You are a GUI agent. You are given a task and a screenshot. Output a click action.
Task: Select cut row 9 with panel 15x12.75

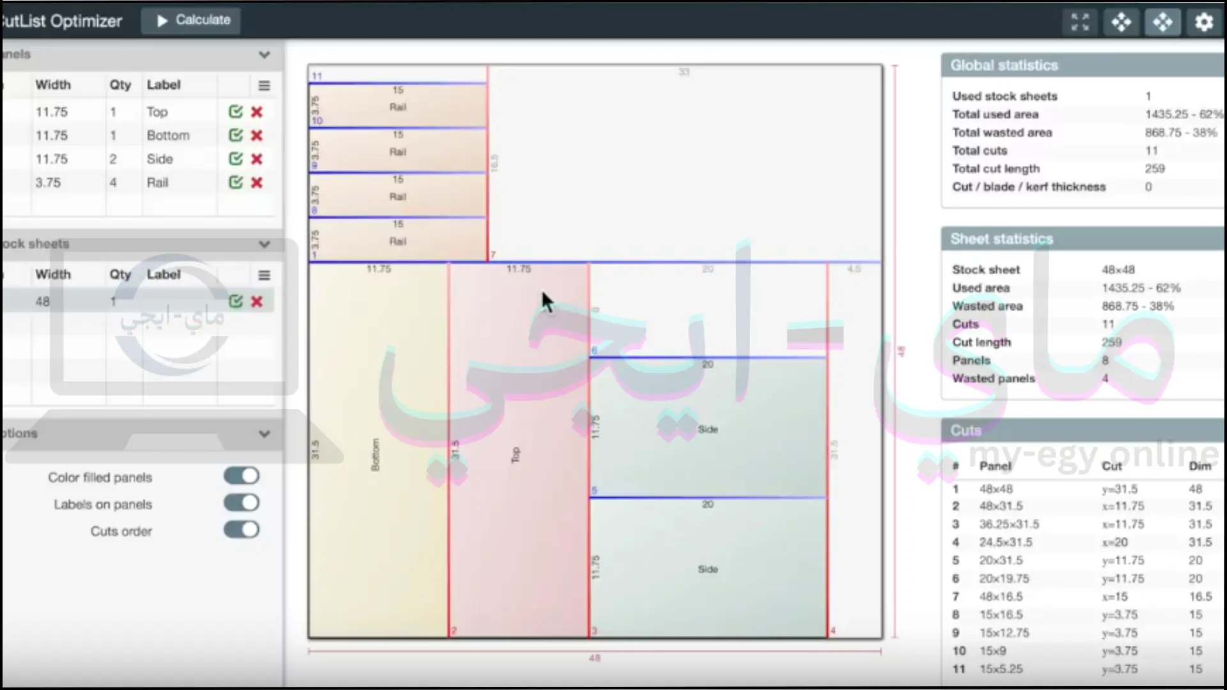[x=1083, y=633]
